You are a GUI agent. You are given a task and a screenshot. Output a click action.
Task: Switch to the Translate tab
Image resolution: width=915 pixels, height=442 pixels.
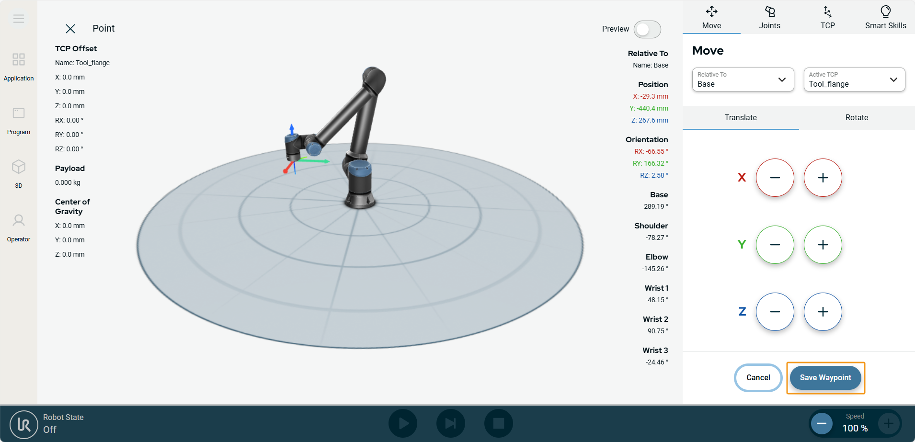(741, 118)
